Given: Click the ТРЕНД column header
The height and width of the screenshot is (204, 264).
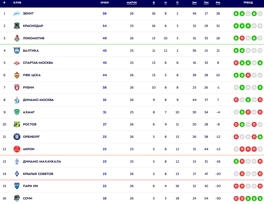Looking at the screenshot, I should pyautogui.click(x=248, y=3).
